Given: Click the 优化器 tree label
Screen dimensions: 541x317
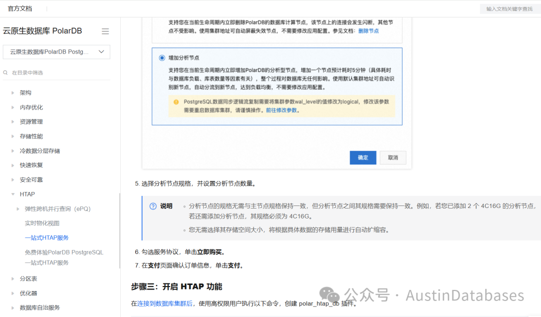Looking at the screenshot, I should coord(28,293).
